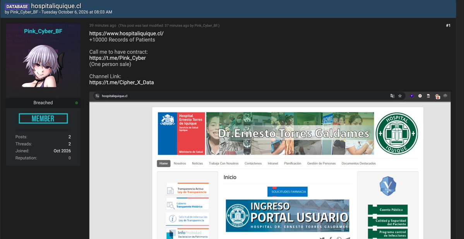464x239 pixels.
Task: Click Programa control de Infecciones button
Action: [388, 234]
